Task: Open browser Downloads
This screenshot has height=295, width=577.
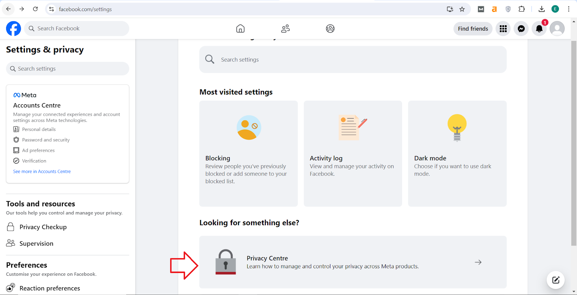Action: click(541, 9)
